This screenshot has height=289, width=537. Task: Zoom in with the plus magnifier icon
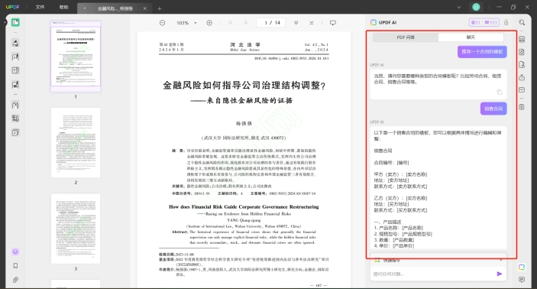point(209,23)
